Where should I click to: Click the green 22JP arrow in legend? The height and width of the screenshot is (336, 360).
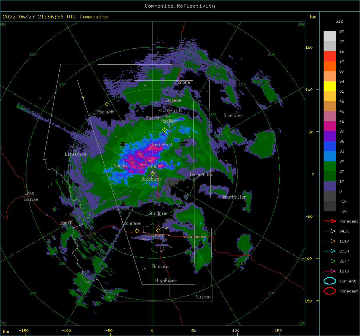330,261
